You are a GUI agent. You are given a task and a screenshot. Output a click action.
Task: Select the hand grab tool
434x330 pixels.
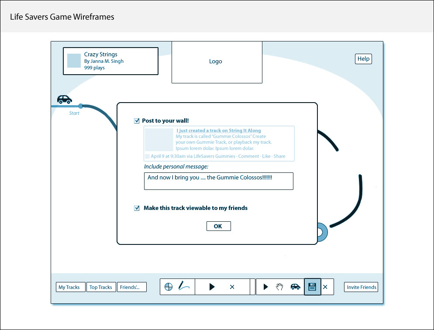tap(279, 287)
